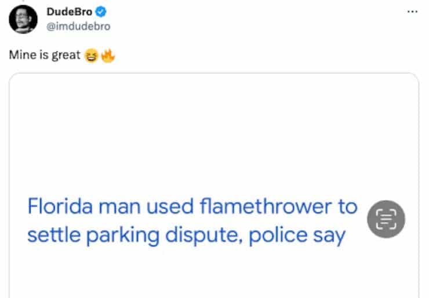Tap the text scan icon on image
The width and height of the screenshot is (429, 298).
386,219
